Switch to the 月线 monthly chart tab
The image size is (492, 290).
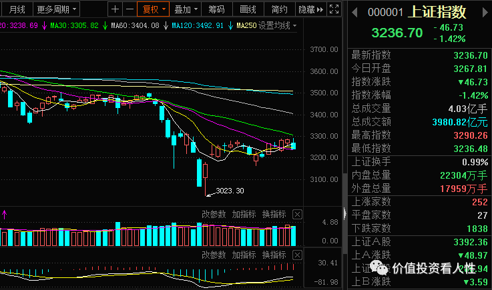17,9
